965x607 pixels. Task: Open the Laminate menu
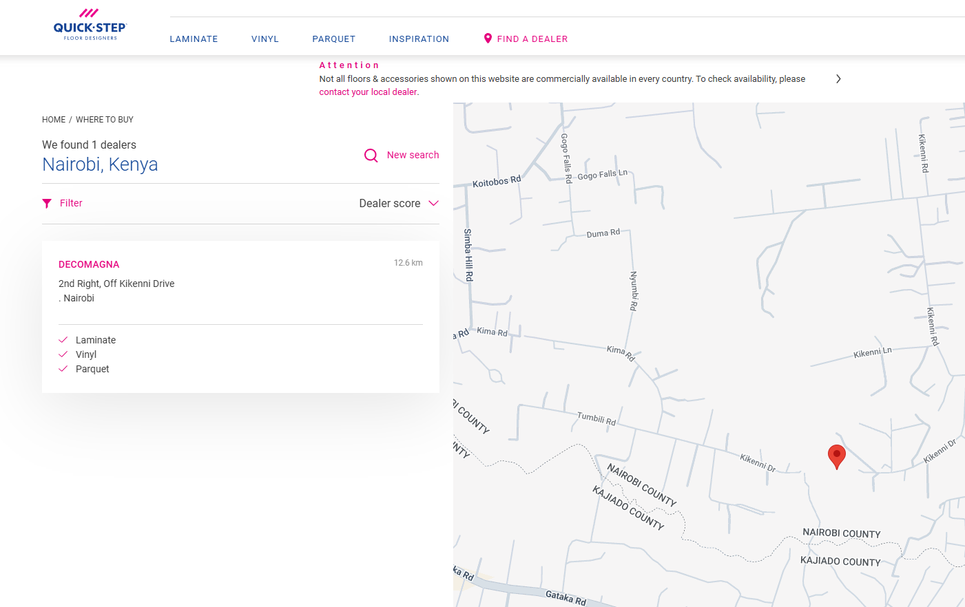194,39
